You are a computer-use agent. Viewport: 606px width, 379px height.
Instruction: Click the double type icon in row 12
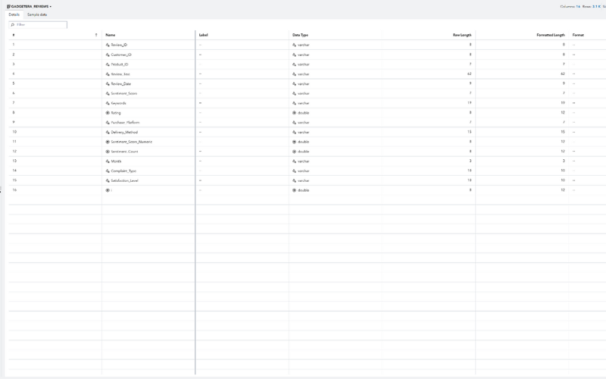pyautogui.click(x=294, y=151)
